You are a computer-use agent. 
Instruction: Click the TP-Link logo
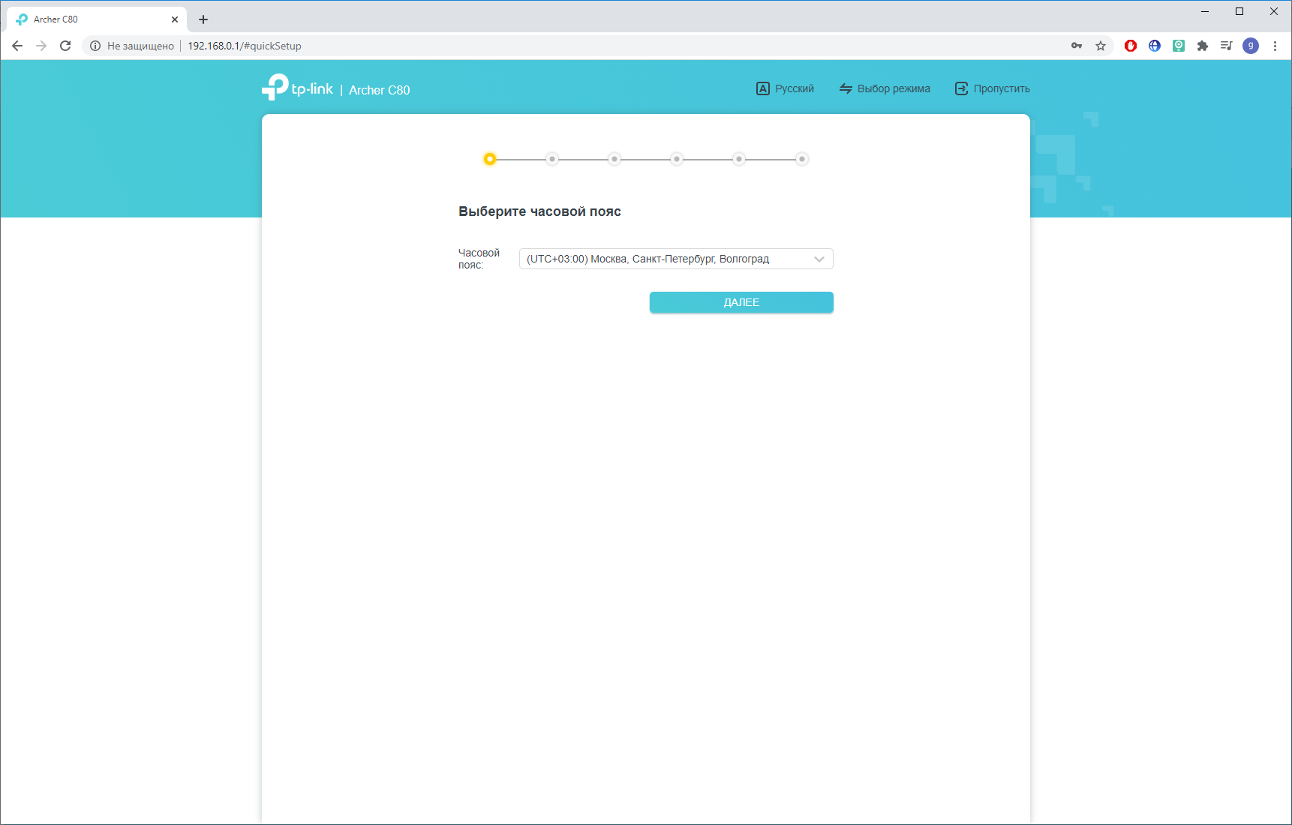297,87
